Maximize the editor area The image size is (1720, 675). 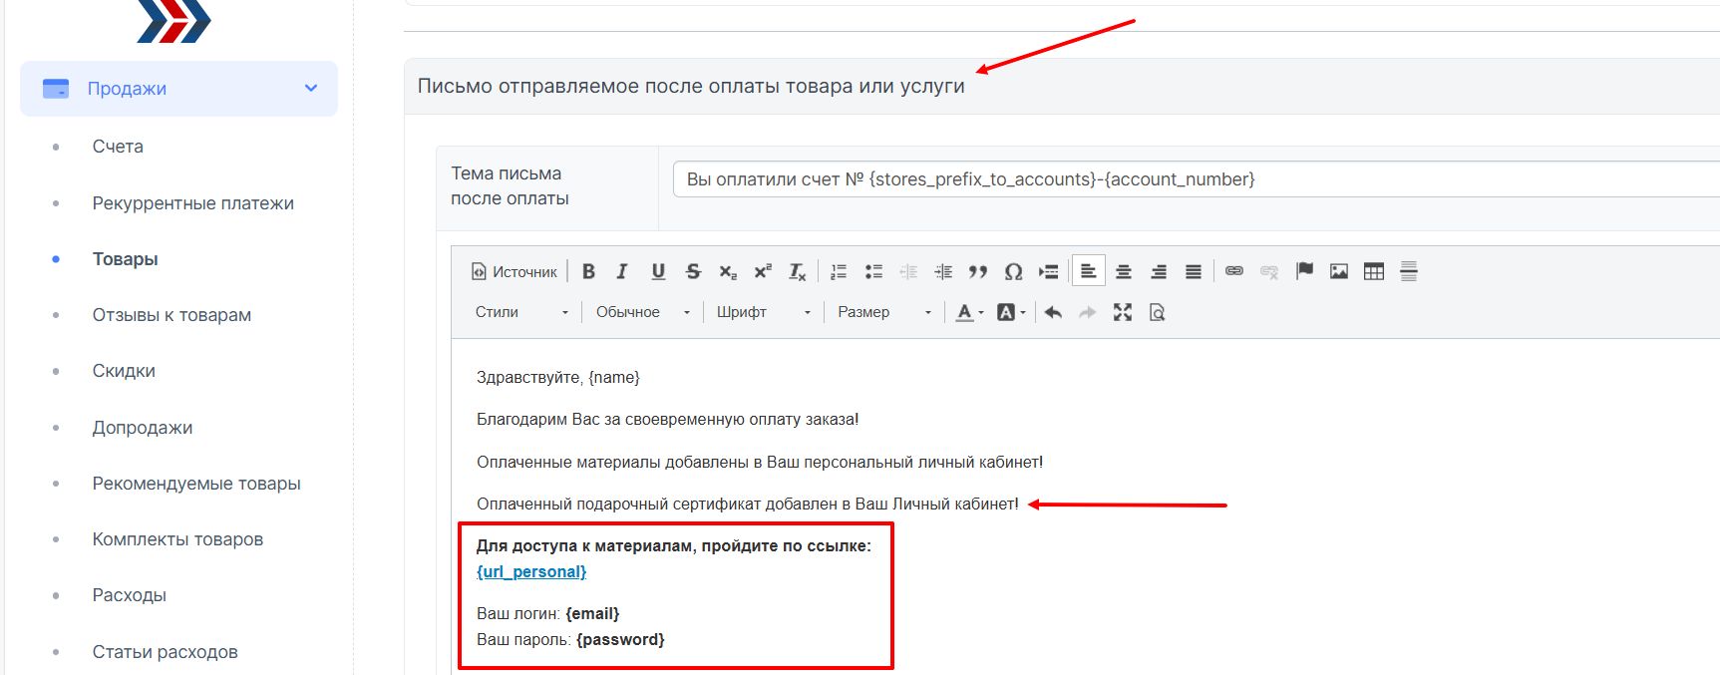click(x=1123, y=312)
